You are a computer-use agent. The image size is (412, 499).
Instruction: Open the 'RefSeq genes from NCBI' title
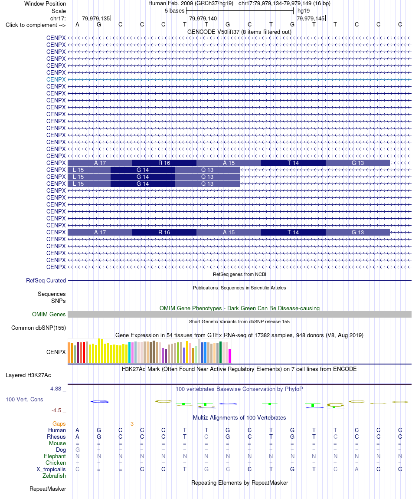(x=239, y=274)
